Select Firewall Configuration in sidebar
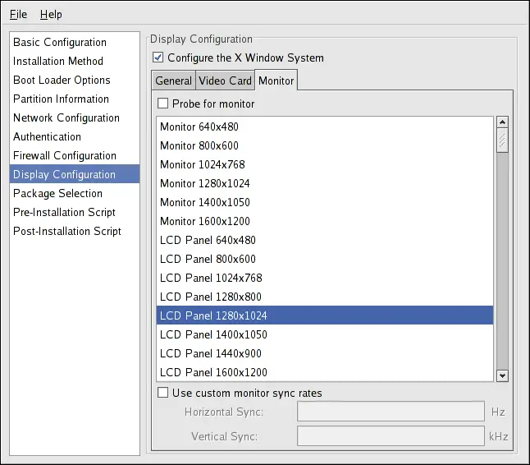 (x=65, y=156)
